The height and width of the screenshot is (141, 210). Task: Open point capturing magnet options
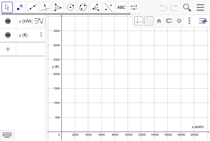pos(169,21)
